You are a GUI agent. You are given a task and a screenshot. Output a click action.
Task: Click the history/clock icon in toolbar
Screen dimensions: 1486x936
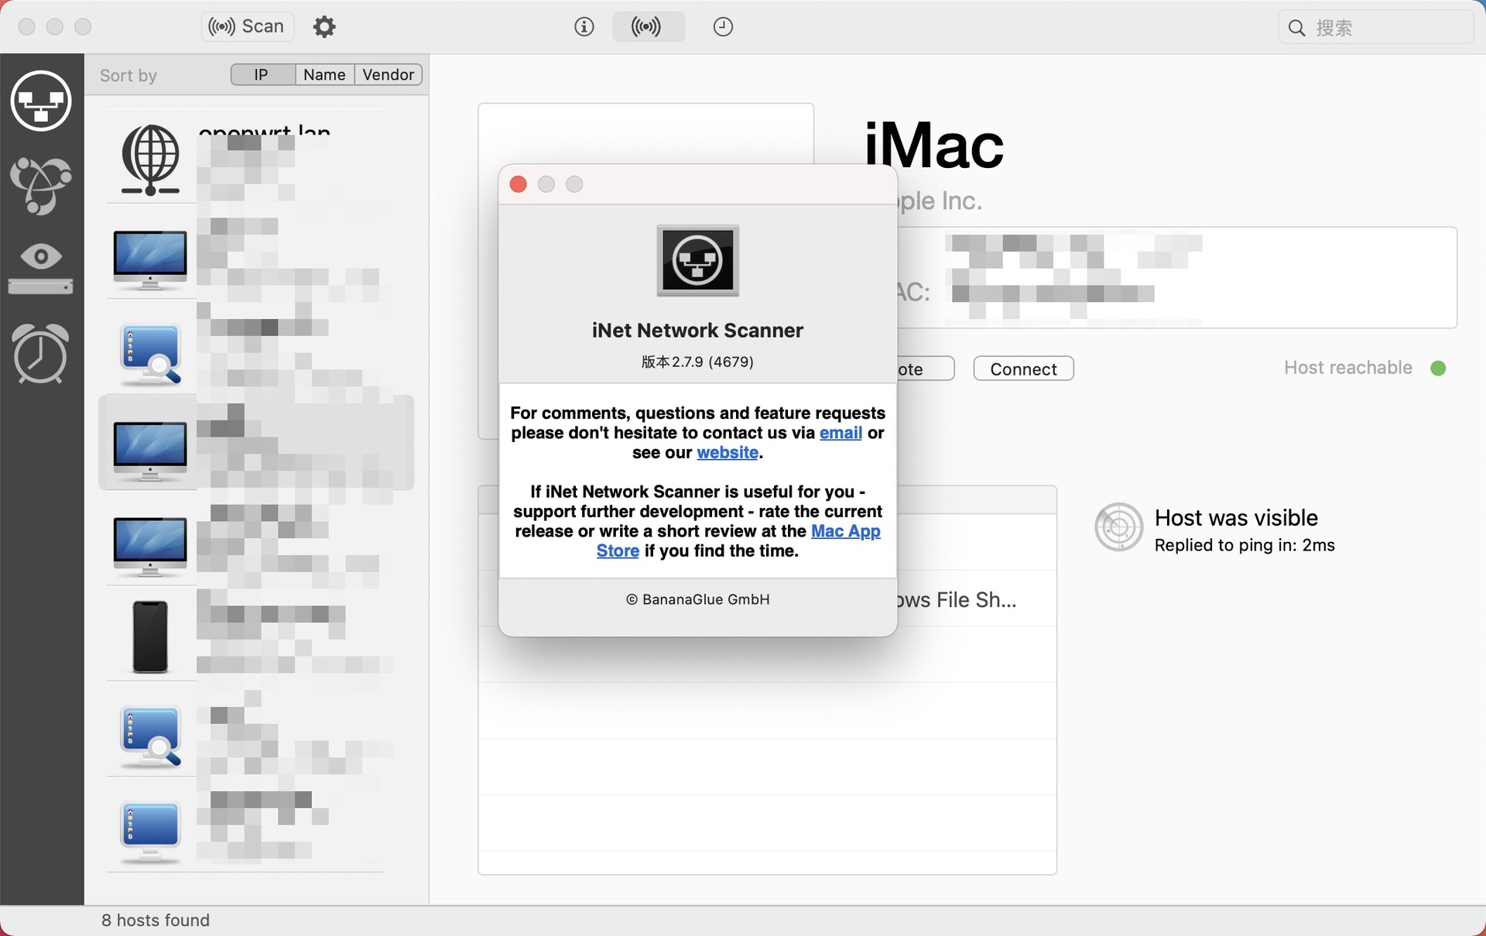(x=721, y=27)
